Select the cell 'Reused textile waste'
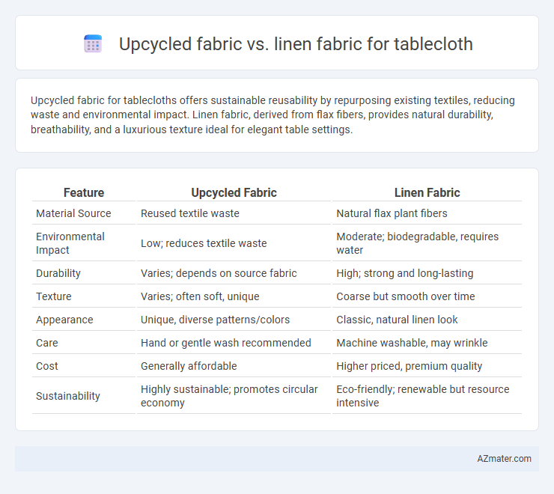The height and width of the screenshot is (494, 554). pos(190,213)
